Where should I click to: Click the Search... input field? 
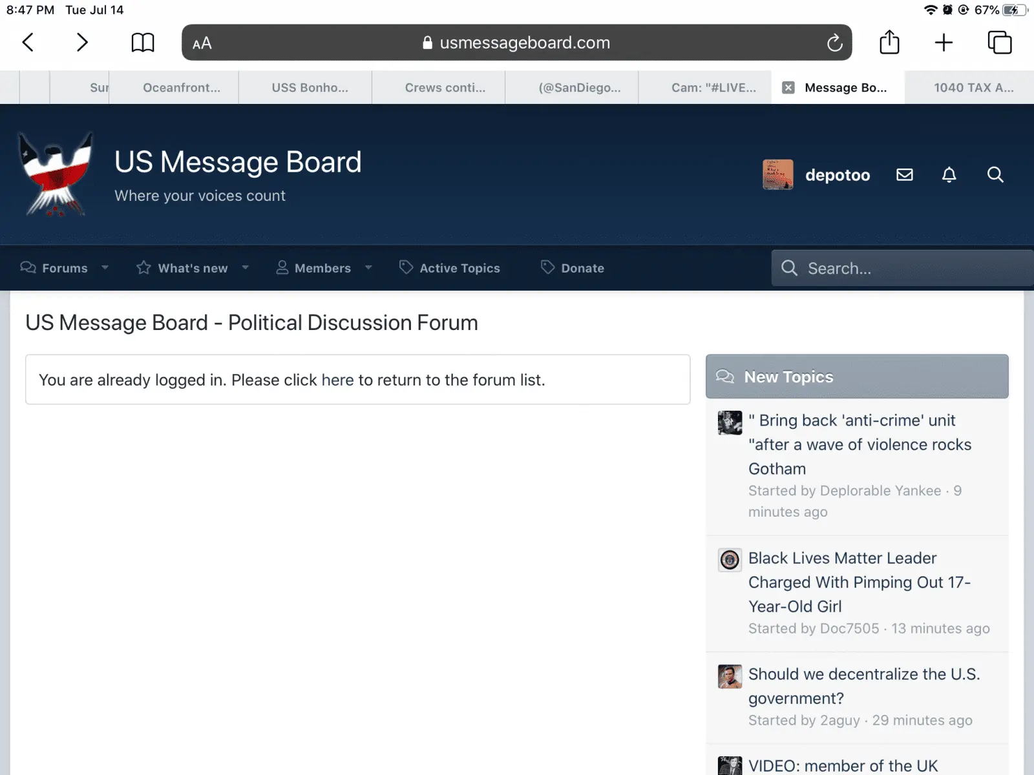coord(903,268)
